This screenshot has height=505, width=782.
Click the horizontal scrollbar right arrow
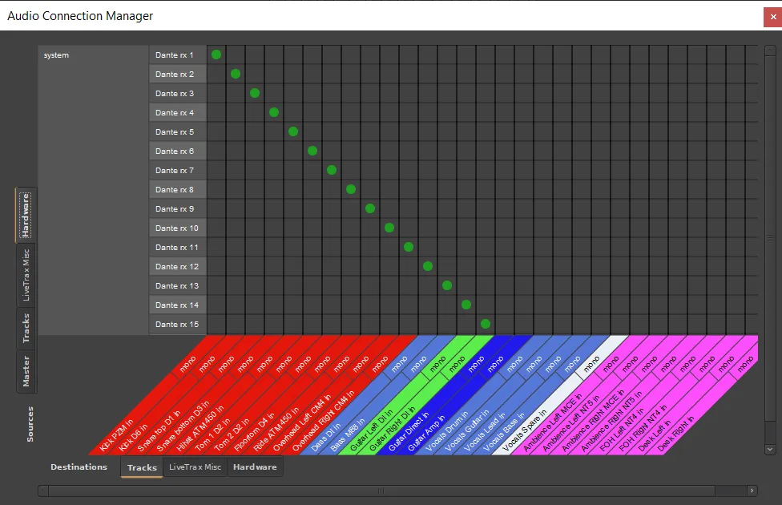coord(752,491)
